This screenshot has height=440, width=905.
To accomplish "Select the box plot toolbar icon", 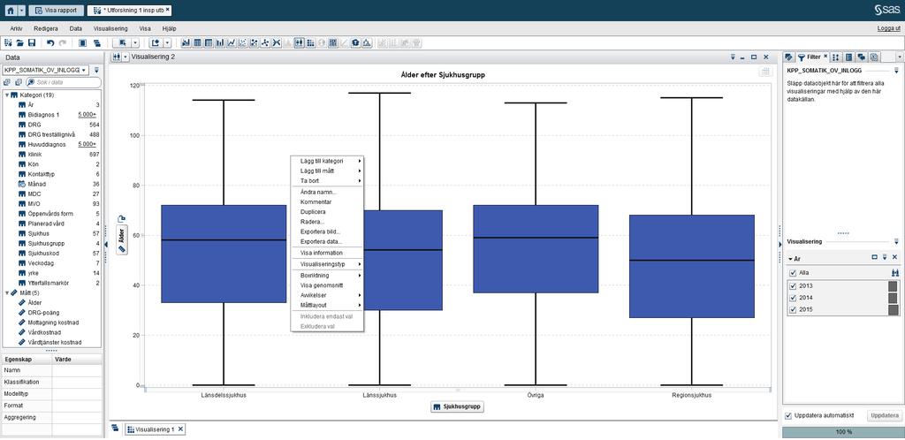I will (299, 42).
